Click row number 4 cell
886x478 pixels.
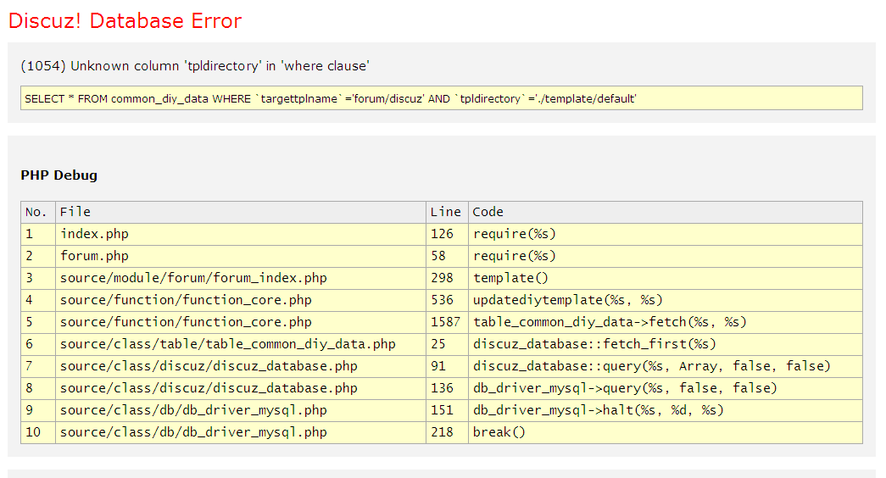38,300
